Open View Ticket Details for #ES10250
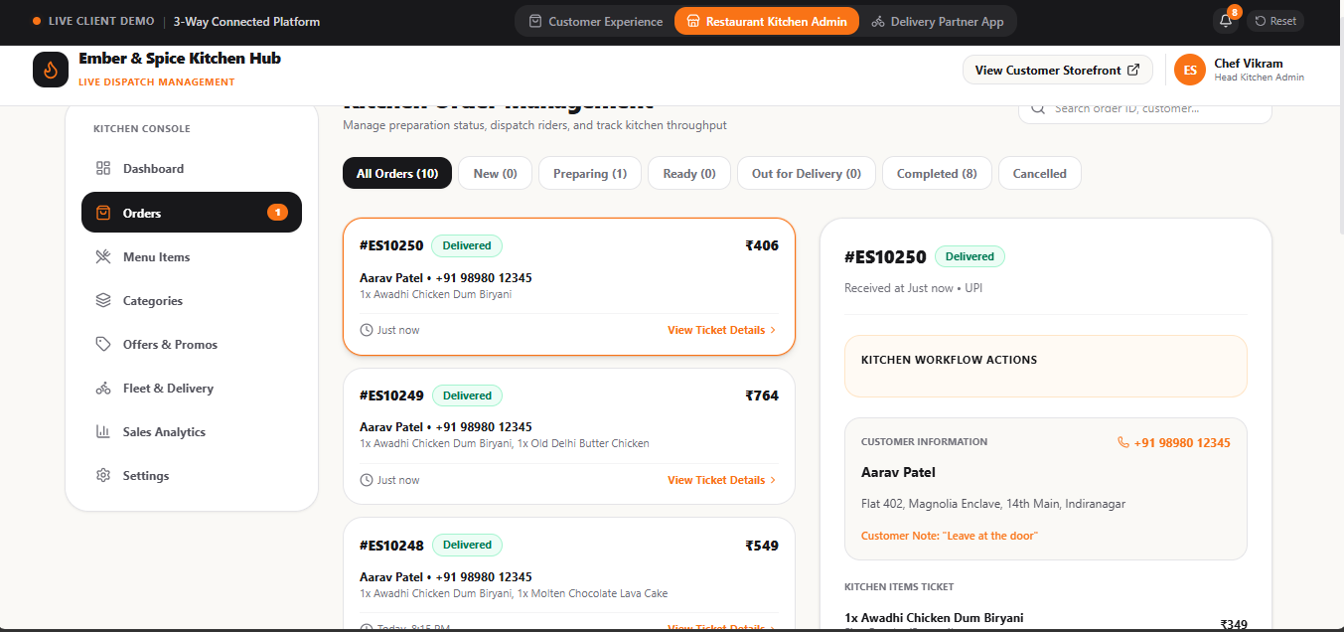1344x632 pixels. (x=722, y=330)
